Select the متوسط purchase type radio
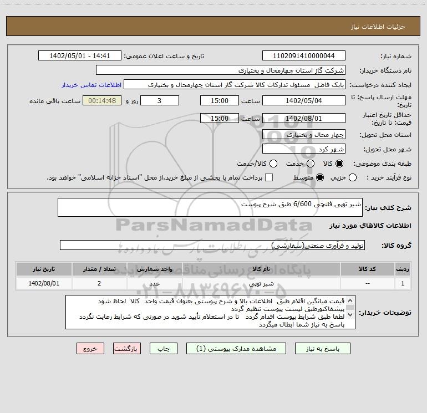Image resolution: width=427 pixels, height=413 pixels. click(x=320, y=177)
